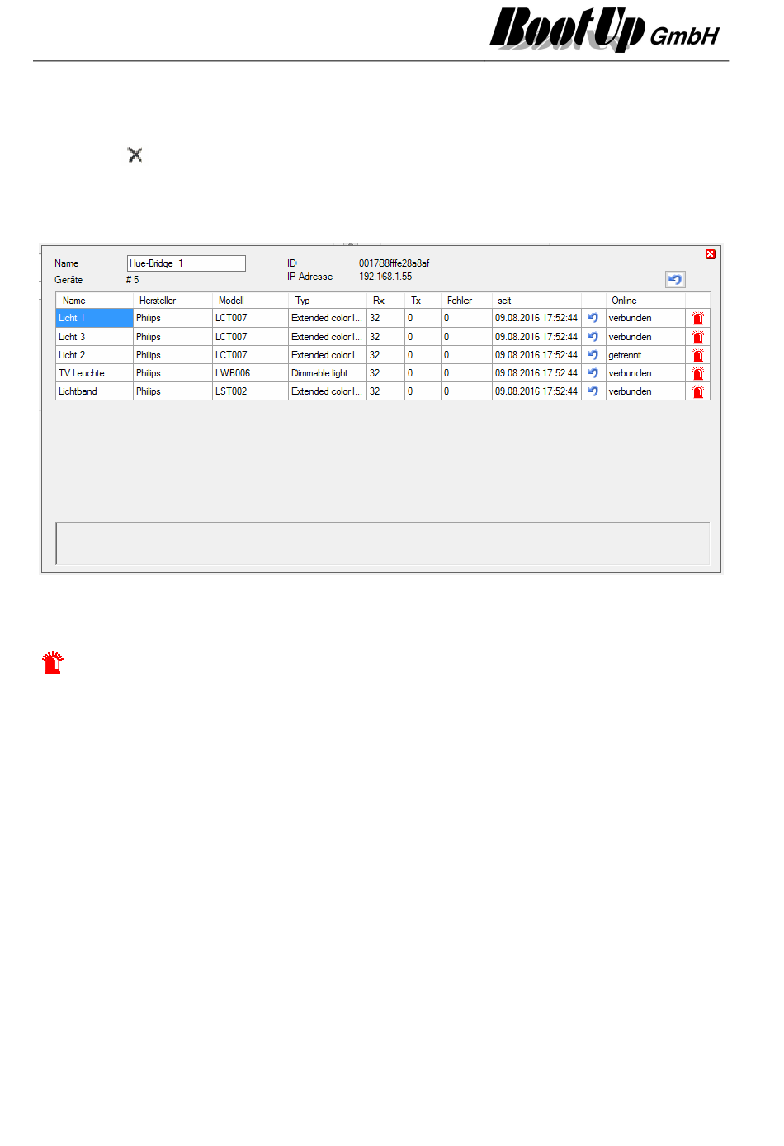This screenshot has width=784, height=1146.
Task: Click the black X icon above the dialog
Action: click(x=135, y=154)
